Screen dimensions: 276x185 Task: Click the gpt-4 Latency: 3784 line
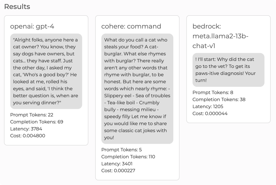click(x=26, y=129)
